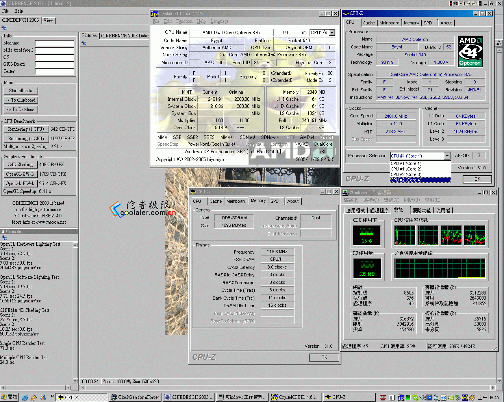
Task: Open the CPU1/4 dropdown in CrystalCPUID
Action: pos(332,33)
